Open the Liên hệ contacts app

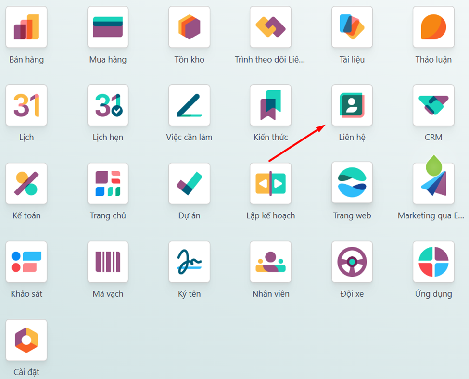pos(352,105)
